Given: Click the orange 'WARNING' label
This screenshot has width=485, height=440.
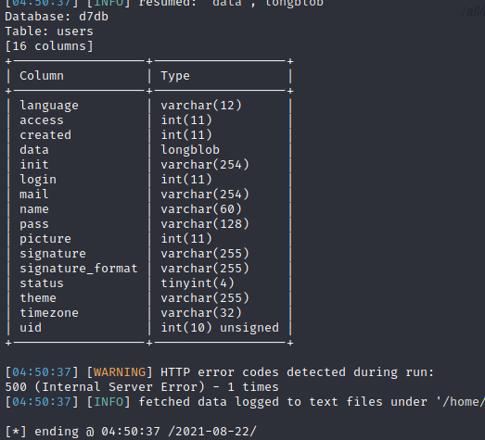Looking at the screenshot, I should 120,372.
